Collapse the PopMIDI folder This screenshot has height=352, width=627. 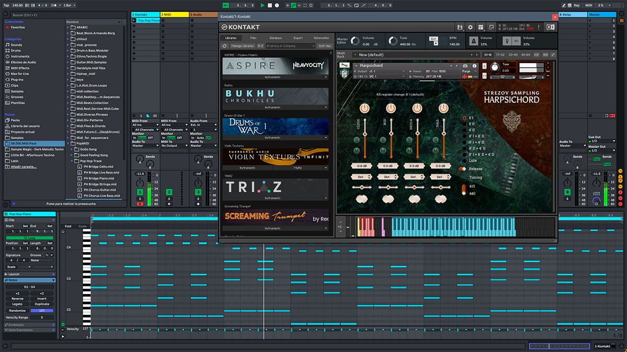click(x=68, y=144)
